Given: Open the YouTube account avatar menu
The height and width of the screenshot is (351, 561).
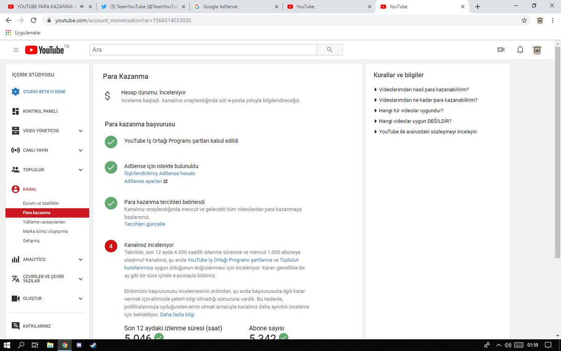Looking at the screenshot, I should tap(537, 50).
